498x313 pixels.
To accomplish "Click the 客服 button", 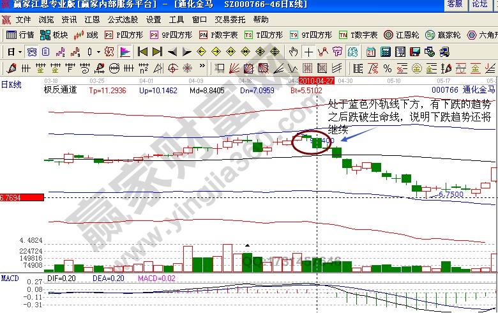I will tap(454, 4).
